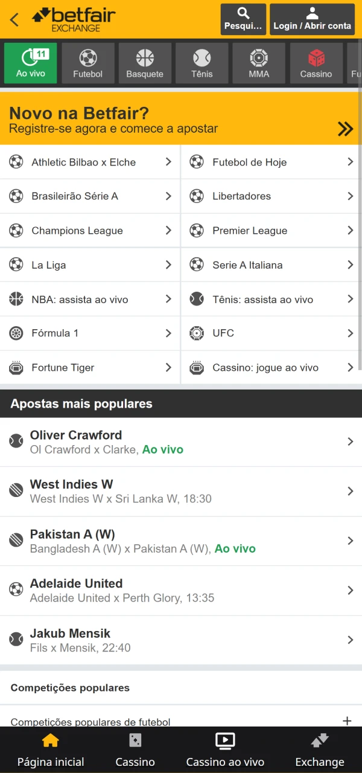Screen dimensions: 362x773
Task: Click the back arrow at top left
Action: click(14, 19)
